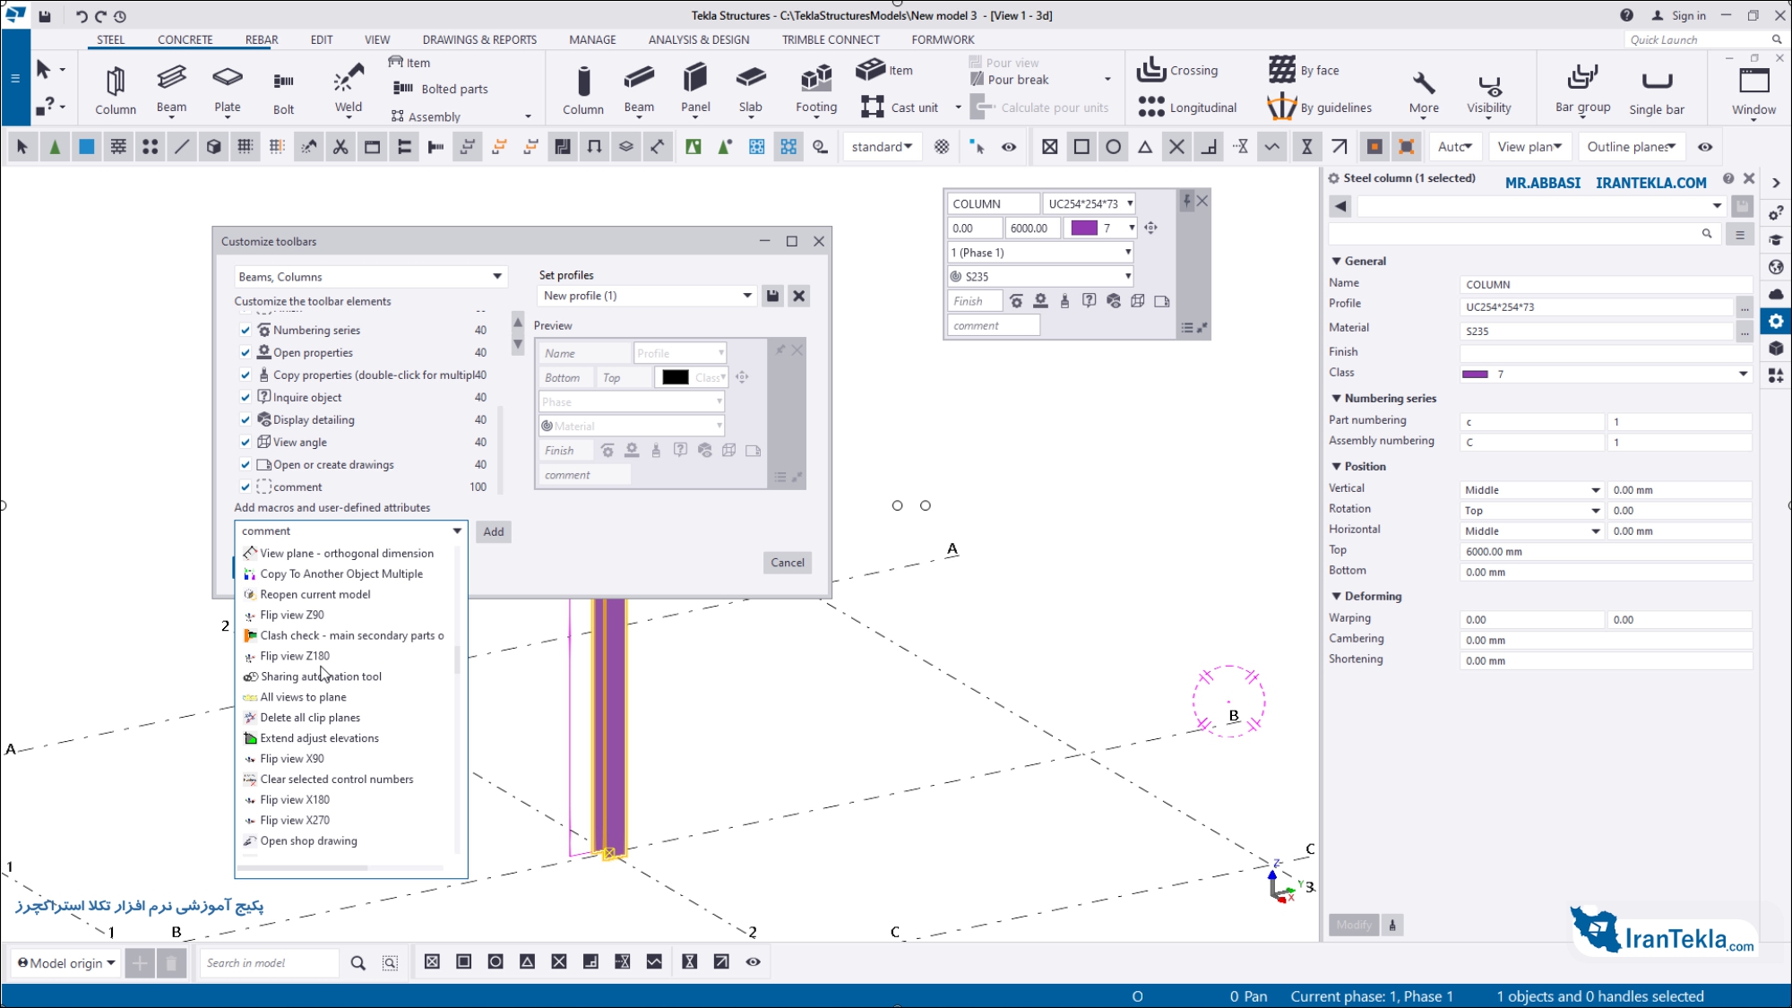Select the steel Beam tool

tap(171, 90)
